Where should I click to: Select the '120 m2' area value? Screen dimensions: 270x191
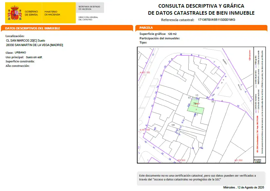point(172,34)
